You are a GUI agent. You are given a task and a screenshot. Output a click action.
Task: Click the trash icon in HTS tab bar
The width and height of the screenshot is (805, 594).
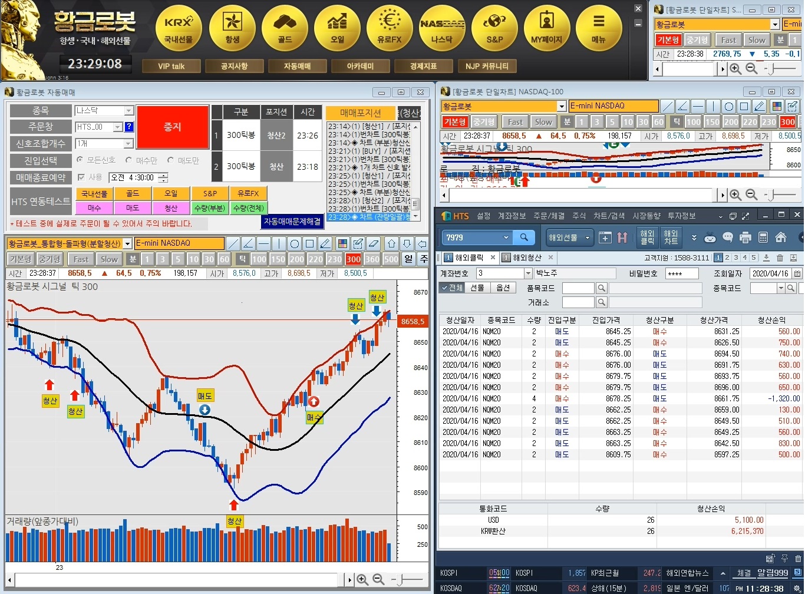pyautogui.click(x=780, y=258)
